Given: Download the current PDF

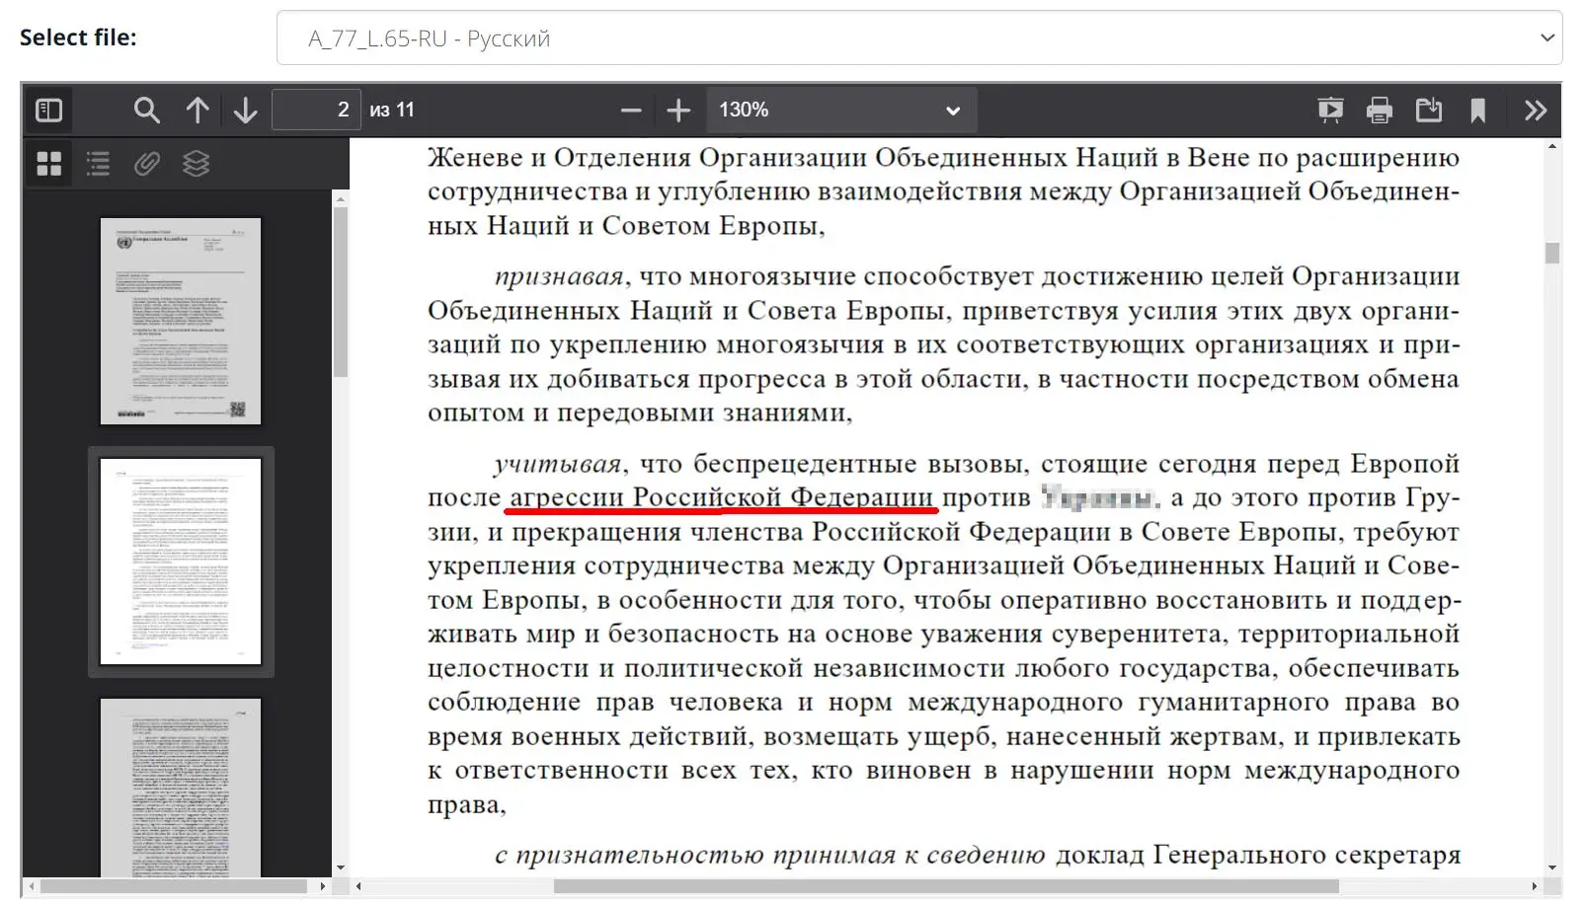Looking at the screenshot, I should (1429, 110).
